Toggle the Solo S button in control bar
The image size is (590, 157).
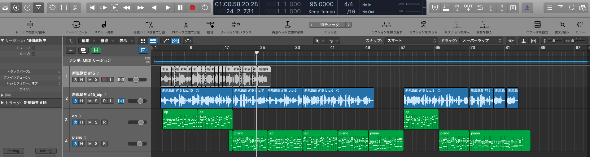(x=513, y=8)
